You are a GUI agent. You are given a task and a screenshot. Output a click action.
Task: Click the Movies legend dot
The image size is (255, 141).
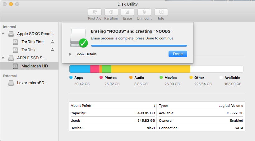click(x=161, y=77)
